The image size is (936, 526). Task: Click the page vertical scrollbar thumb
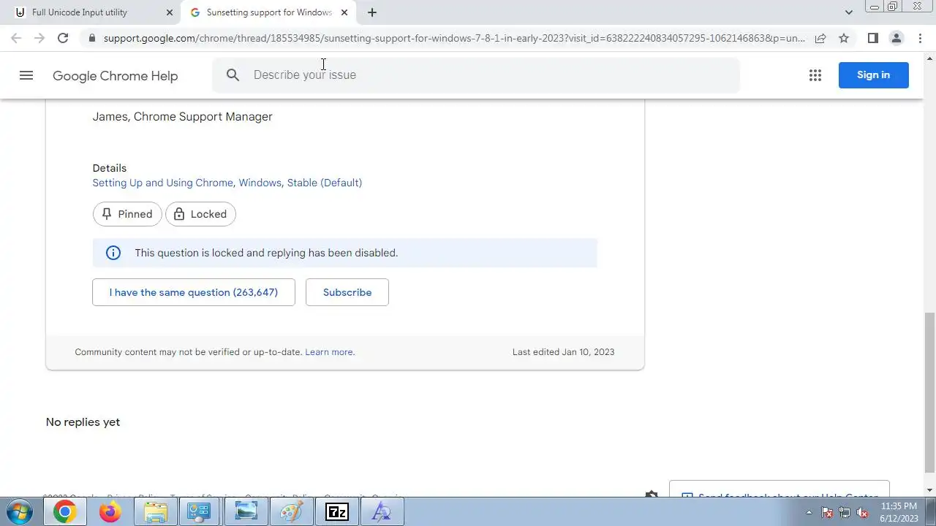929,393
